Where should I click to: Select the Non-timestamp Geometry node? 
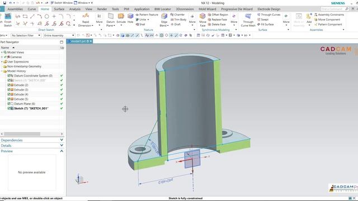coord(24,66)
